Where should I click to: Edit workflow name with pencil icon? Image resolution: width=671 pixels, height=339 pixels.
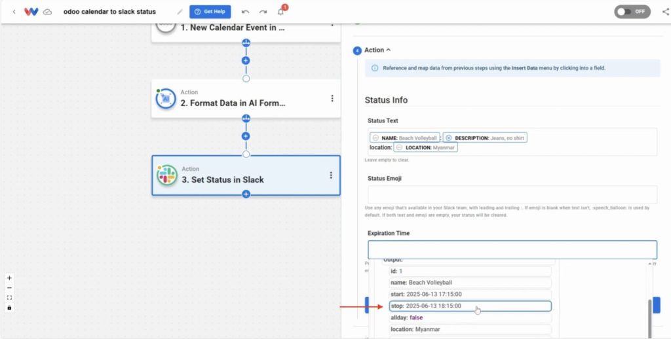pyautogui.click(x=180, y=12)
